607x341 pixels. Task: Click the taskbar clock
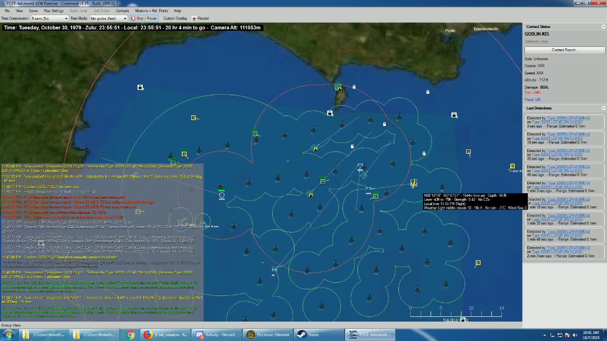pyautogui.click(x=590, y=335)
